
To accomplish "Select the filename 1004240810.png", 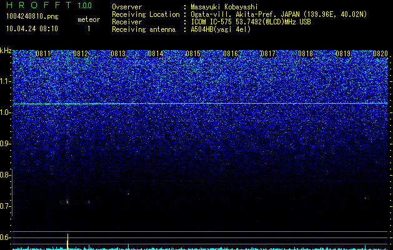I will point(32,16).
